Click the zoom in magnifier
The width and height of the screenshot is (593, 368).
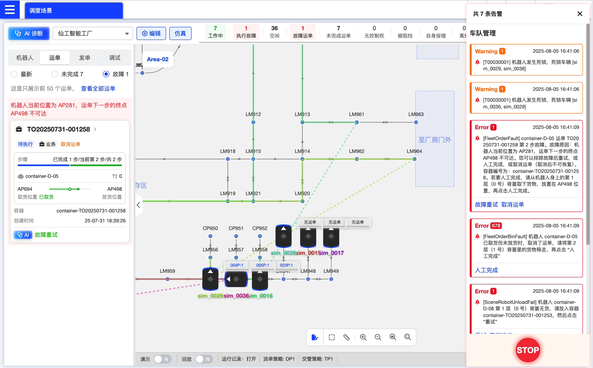pyautogui.click(x=363, y=337)
